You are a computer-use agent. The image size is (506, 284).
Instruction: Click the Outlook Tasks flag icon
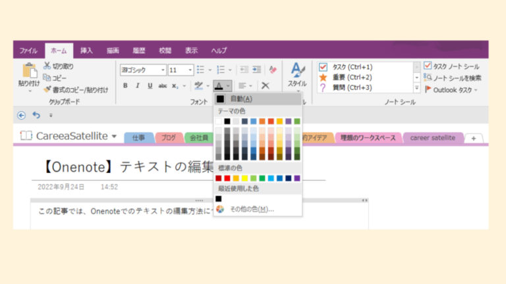pos(428,89)
